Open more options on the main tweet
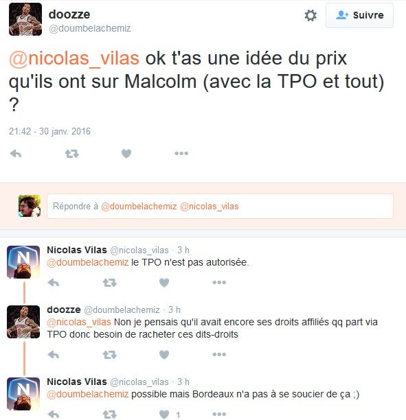The image size is (406, 420). tap(181, 154)
